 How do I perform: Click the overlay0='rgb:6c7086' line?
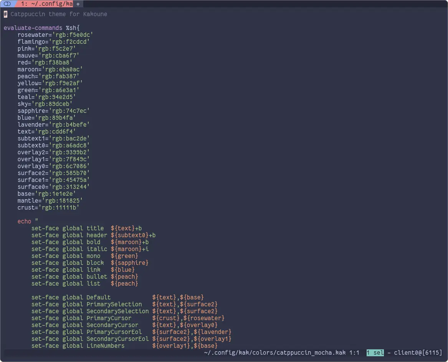tap(53, 166)
